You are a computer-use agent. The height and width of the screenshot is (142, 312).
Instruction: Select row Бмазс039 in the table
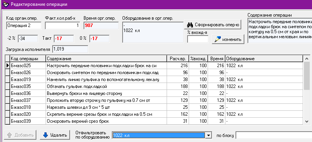pyautogui.click(x=154, y=121)
